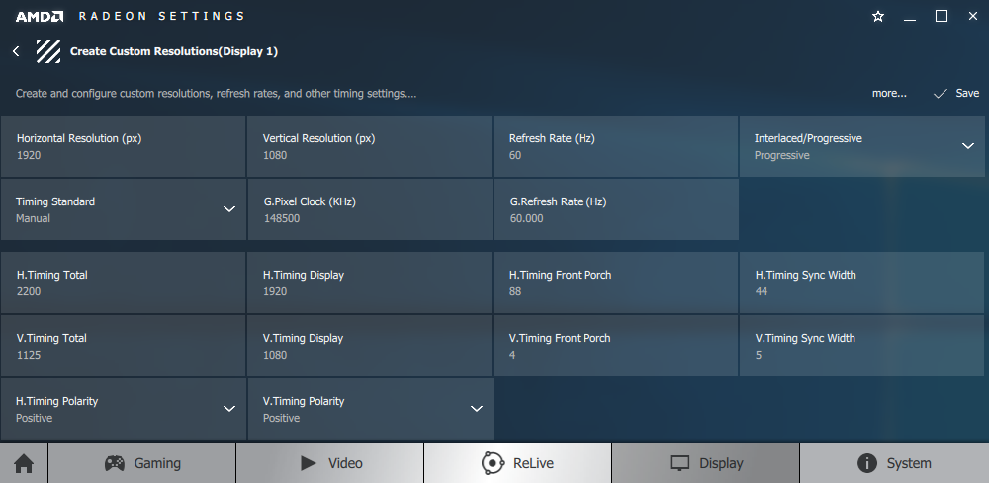Click the System info icon
This screenshot has width=989, height=483.
point(867,463)
